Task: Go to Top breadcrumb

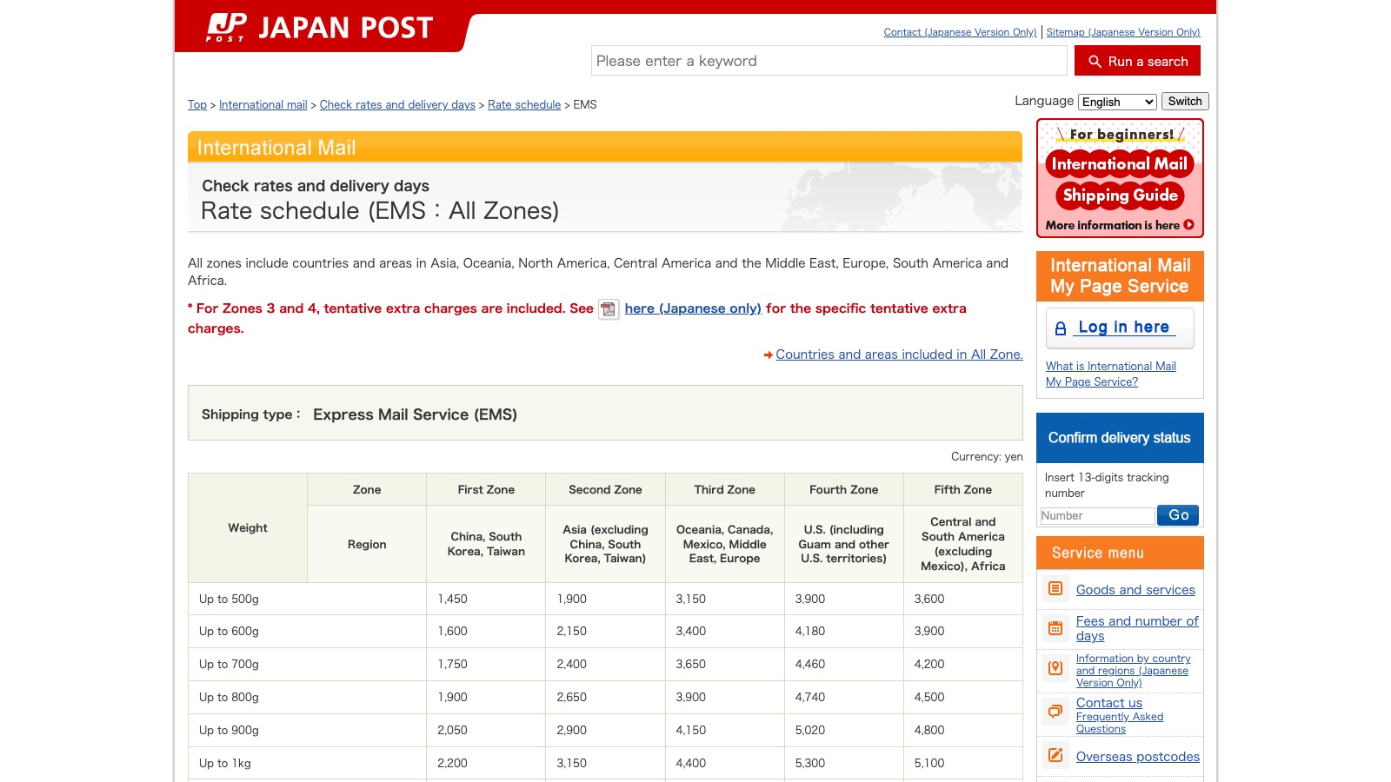Action: (x=197, y=104)
